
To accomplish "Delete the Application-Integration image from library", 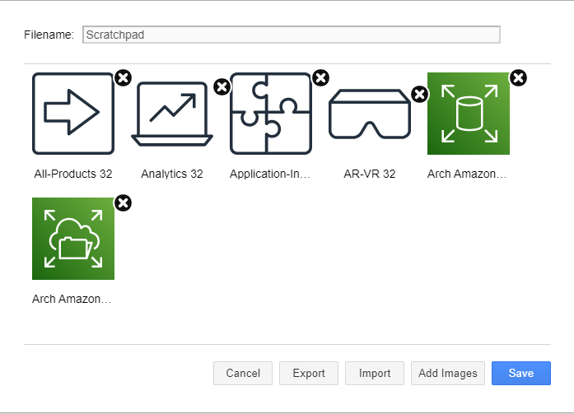I will (x=320, y=78).
